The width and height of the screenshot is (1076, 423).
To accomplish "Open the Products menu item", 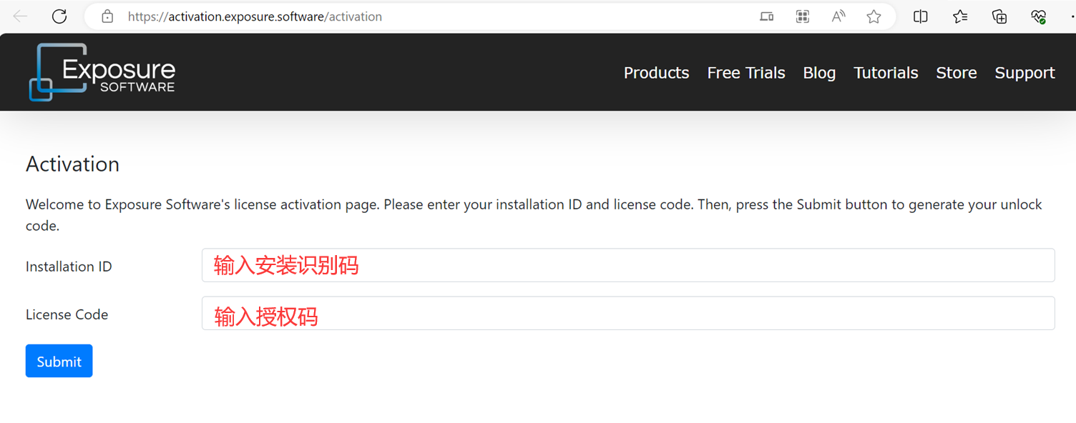I will click(x=656, y=73).
